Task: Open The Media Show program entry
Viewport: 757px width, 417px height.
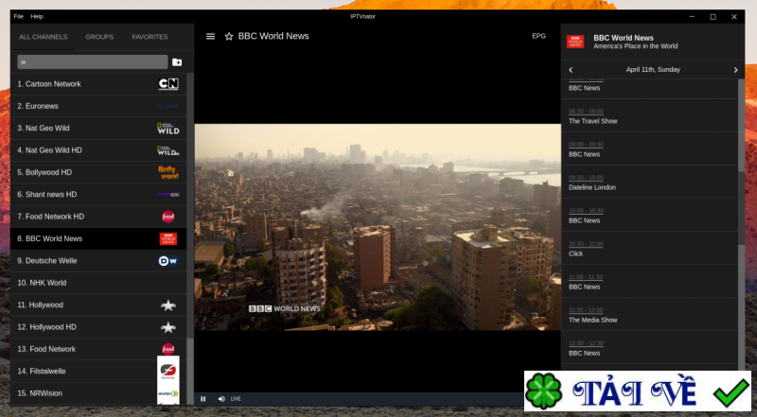Action: pos(649,314)
